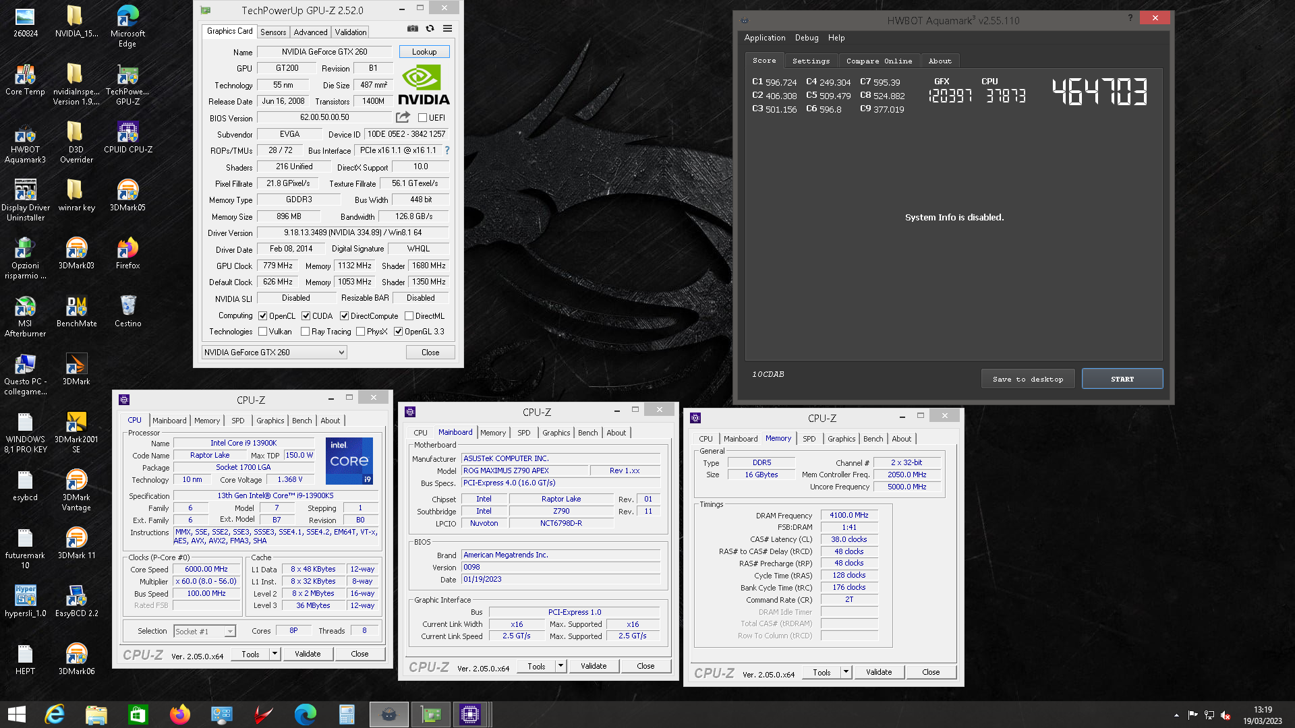Select the SPD tab in CPU-Z Memory window
Image resolution: width=1295 pixels, height=728 pixels.
point(809,439)
